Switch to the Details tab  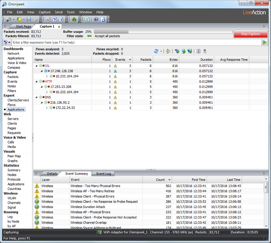point(52,174)
